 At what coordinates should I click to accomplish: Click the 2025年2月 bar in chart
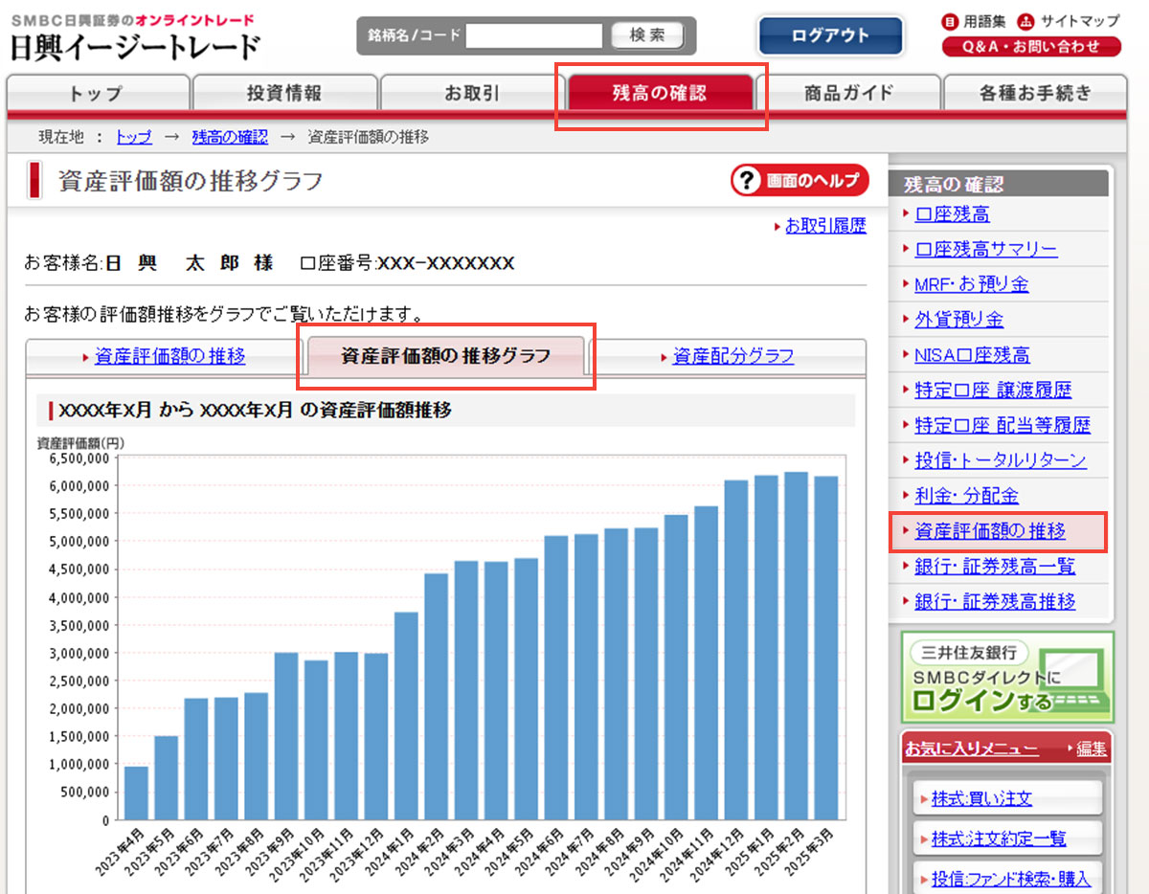795,646
